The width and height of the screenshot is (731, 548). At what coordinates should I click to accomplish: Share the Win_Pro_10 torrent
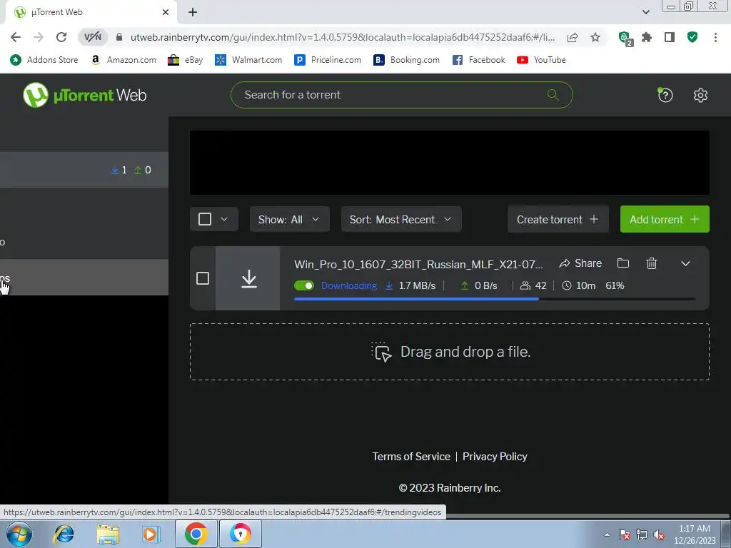point(580,263)
